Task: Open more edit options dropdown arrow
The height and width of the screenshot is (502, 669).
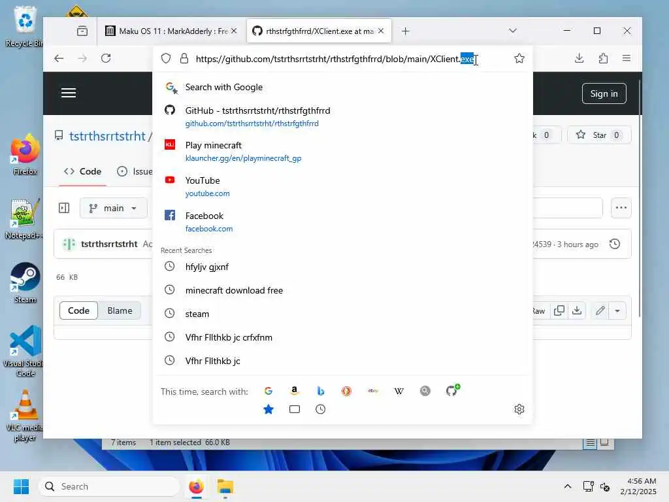Action: (617, 310)
